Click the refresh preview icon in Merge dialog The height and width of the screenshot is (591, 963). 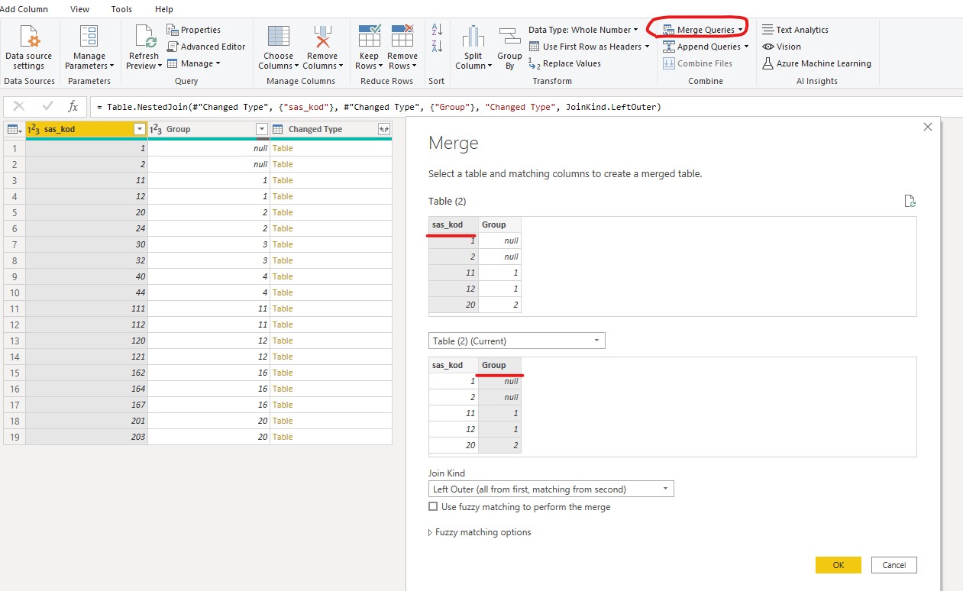tap(910, 202)
